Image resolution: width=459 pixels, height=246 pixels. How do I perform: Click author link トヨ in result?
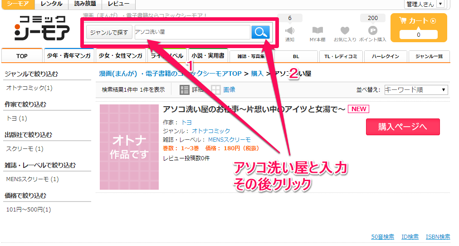pos(186,123)
